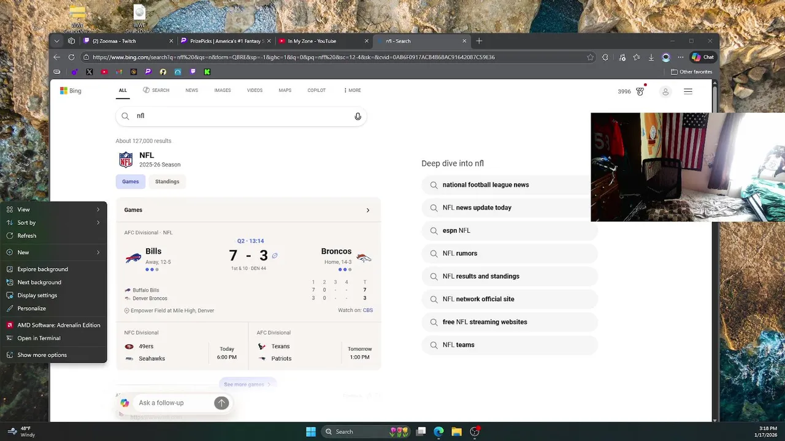Open the YouTube bookmark in favorites bar

click(104, 72)
